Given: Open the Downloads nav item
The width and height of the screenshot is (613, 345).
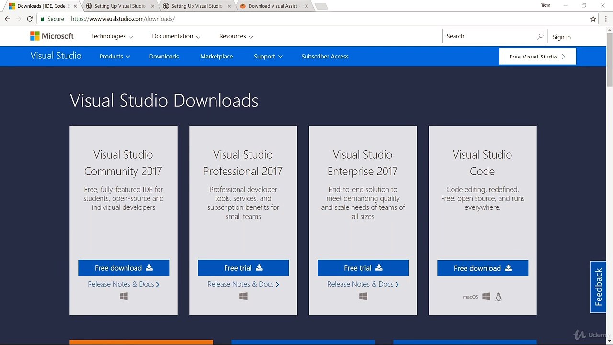Looking at the screenshot, I should (x=164, y=57).
